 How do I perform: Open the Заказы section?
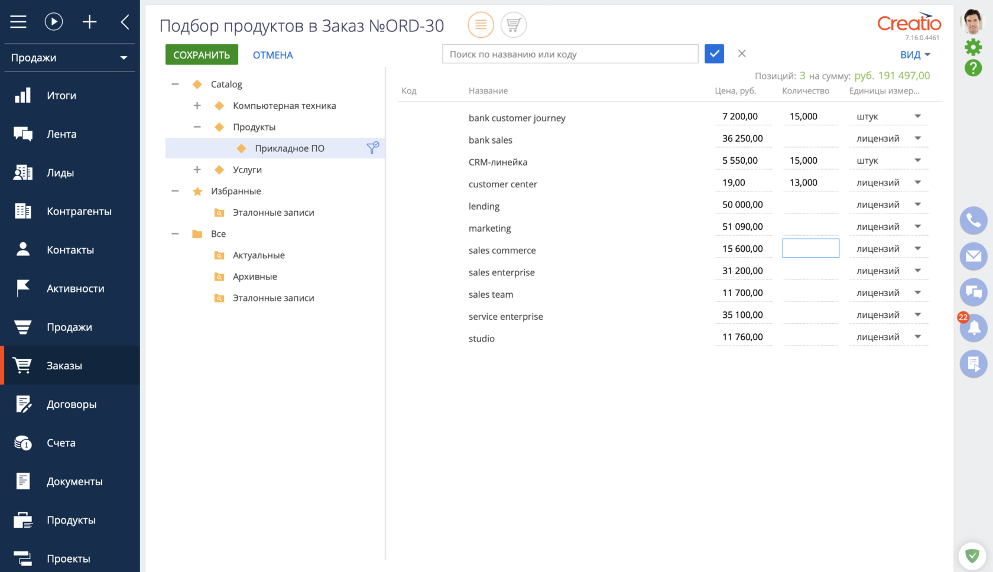(x=70, y=366)
